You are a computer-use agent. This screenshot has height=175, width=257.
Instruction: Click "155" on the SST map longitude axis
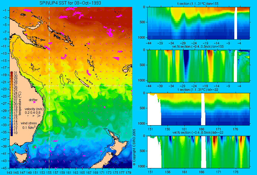[x=49, y=173]
